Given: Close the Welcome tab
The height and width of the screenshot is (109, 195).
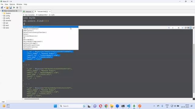Looking at the screenshot, I should click(33, 12).
